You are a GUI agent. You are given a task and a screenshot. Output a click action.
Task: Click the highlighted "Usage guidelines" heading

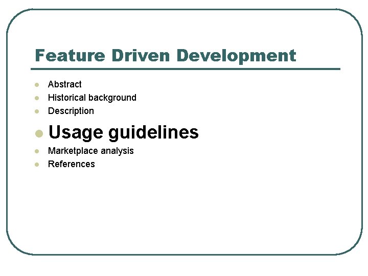click(124, 132)
